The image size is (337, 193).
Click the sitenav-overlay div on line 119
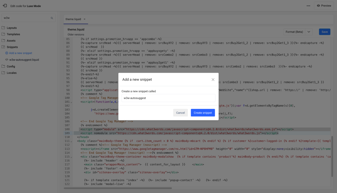(131, 173)
